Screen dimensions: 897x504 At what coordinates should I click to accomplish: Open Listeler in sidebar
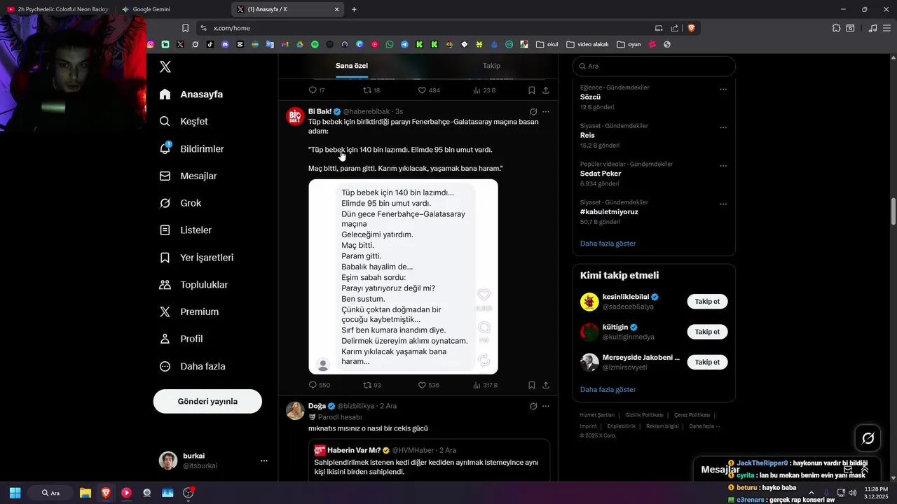[186, 230]
